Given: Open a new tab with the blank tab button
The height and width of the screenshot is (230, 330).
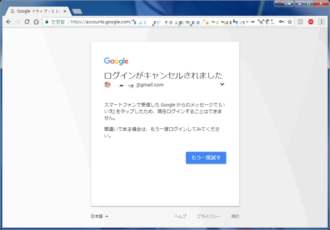Looking at the screenshot, I should (x=77, y=11).
